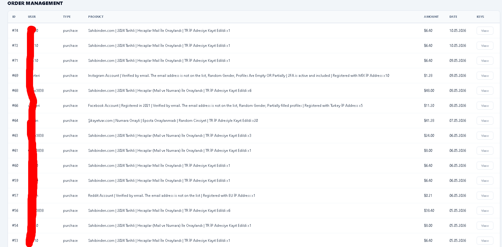The height and width of the screenshot is (247, 502).
Task: Select order ID #74
Action: coord(15,31)
